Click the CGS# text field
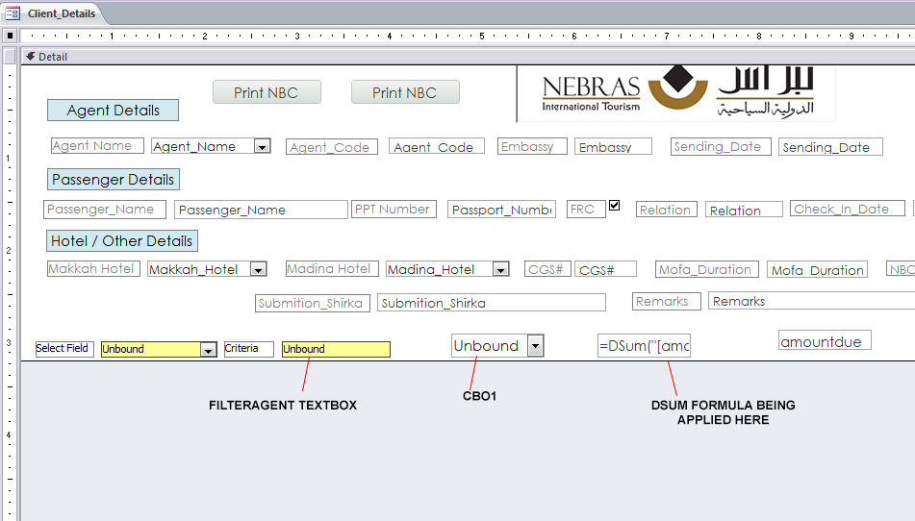The height and width of the screenshot is (521, 915). click(605, 268)
